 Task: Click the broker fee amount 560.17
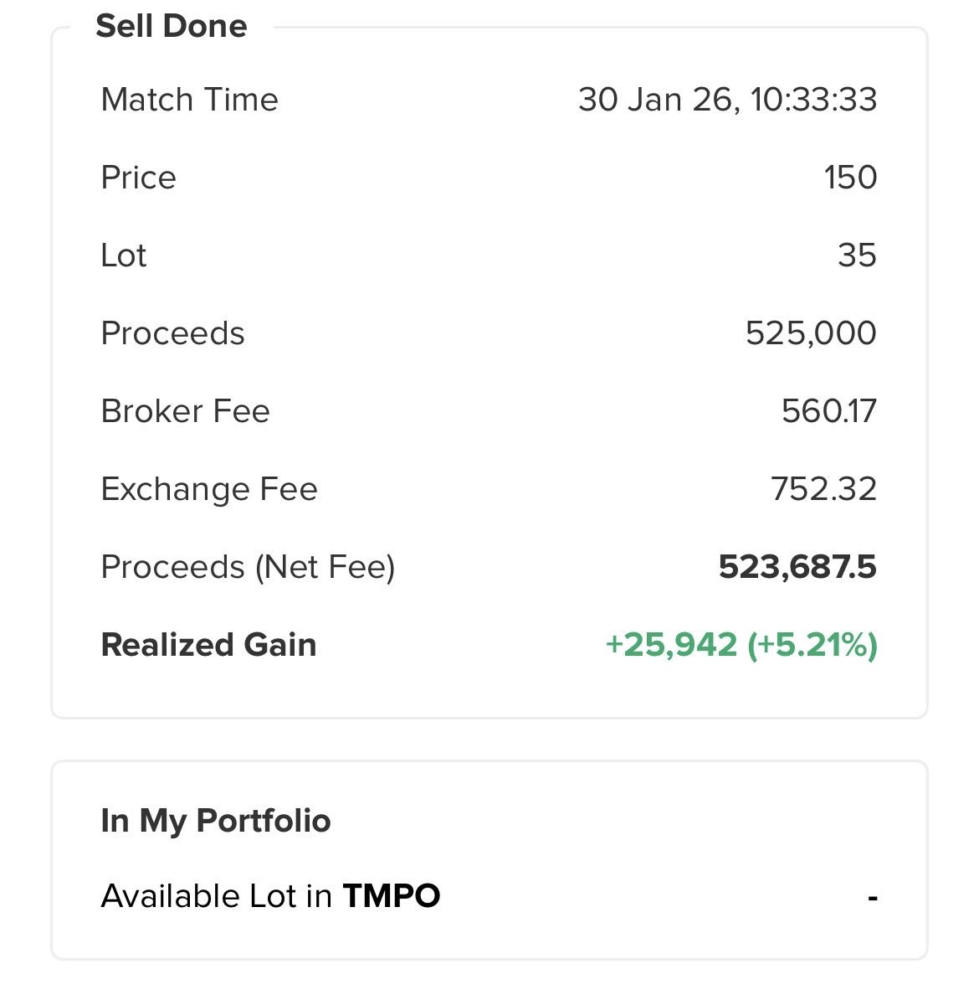[828, 411]
